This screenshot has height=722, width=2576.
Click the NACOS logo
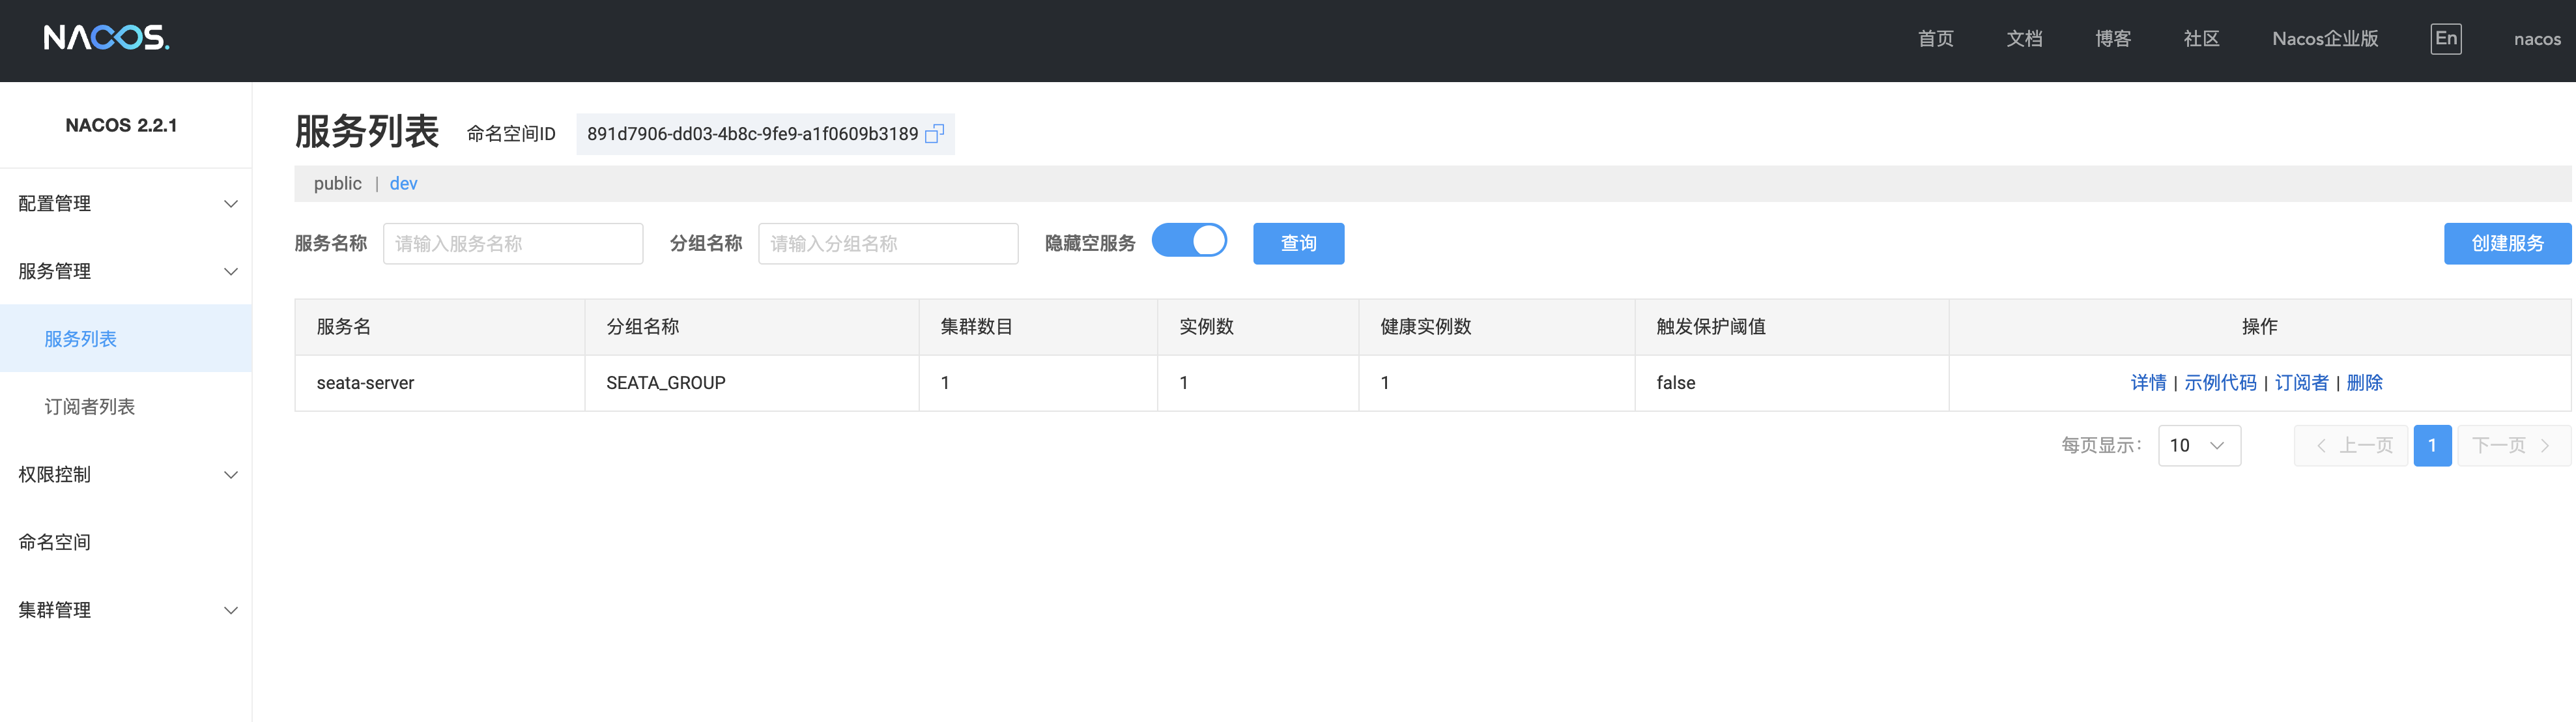point(107,38)
